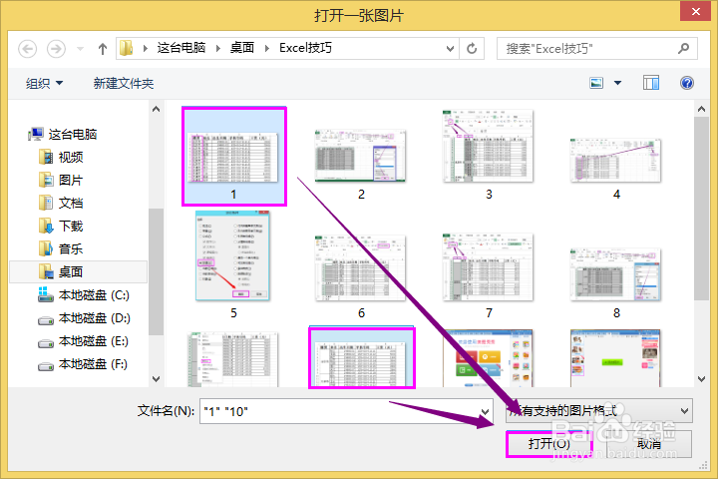Viewport: 718px width, 479px height.
Task: Click folder icon in address bar
Action: click(x=126, y=48)
